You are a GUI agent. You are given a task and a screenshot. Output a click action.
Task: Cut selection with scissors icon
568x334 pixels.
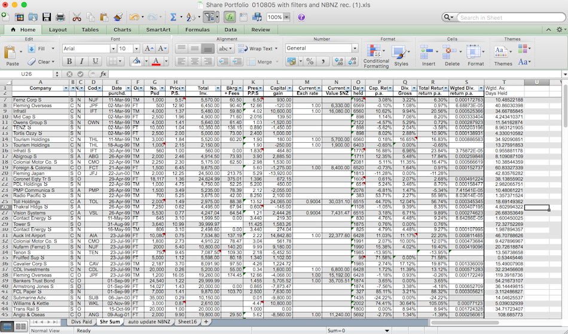pos(77,17)
